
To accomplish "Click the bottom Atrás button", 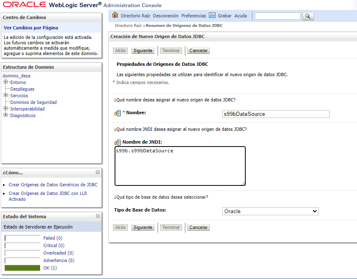I will point(120,227).
